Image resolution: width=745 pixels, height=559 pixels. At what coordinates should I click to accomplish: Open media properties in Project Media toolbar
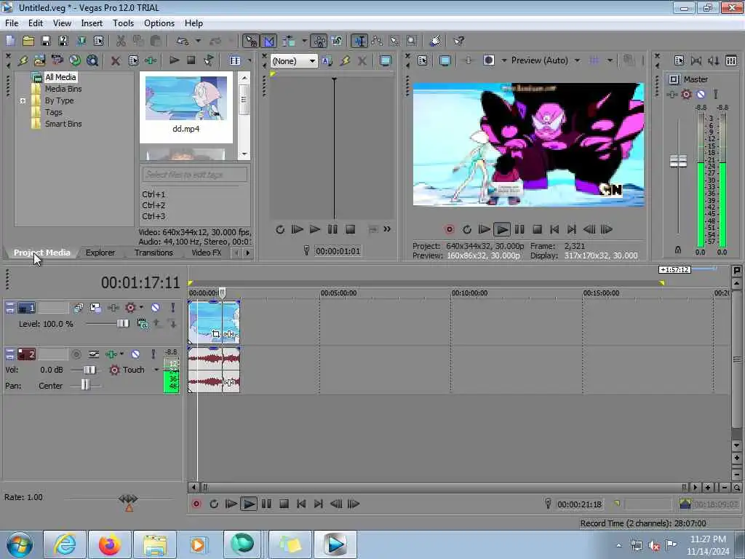coord(134,60)
